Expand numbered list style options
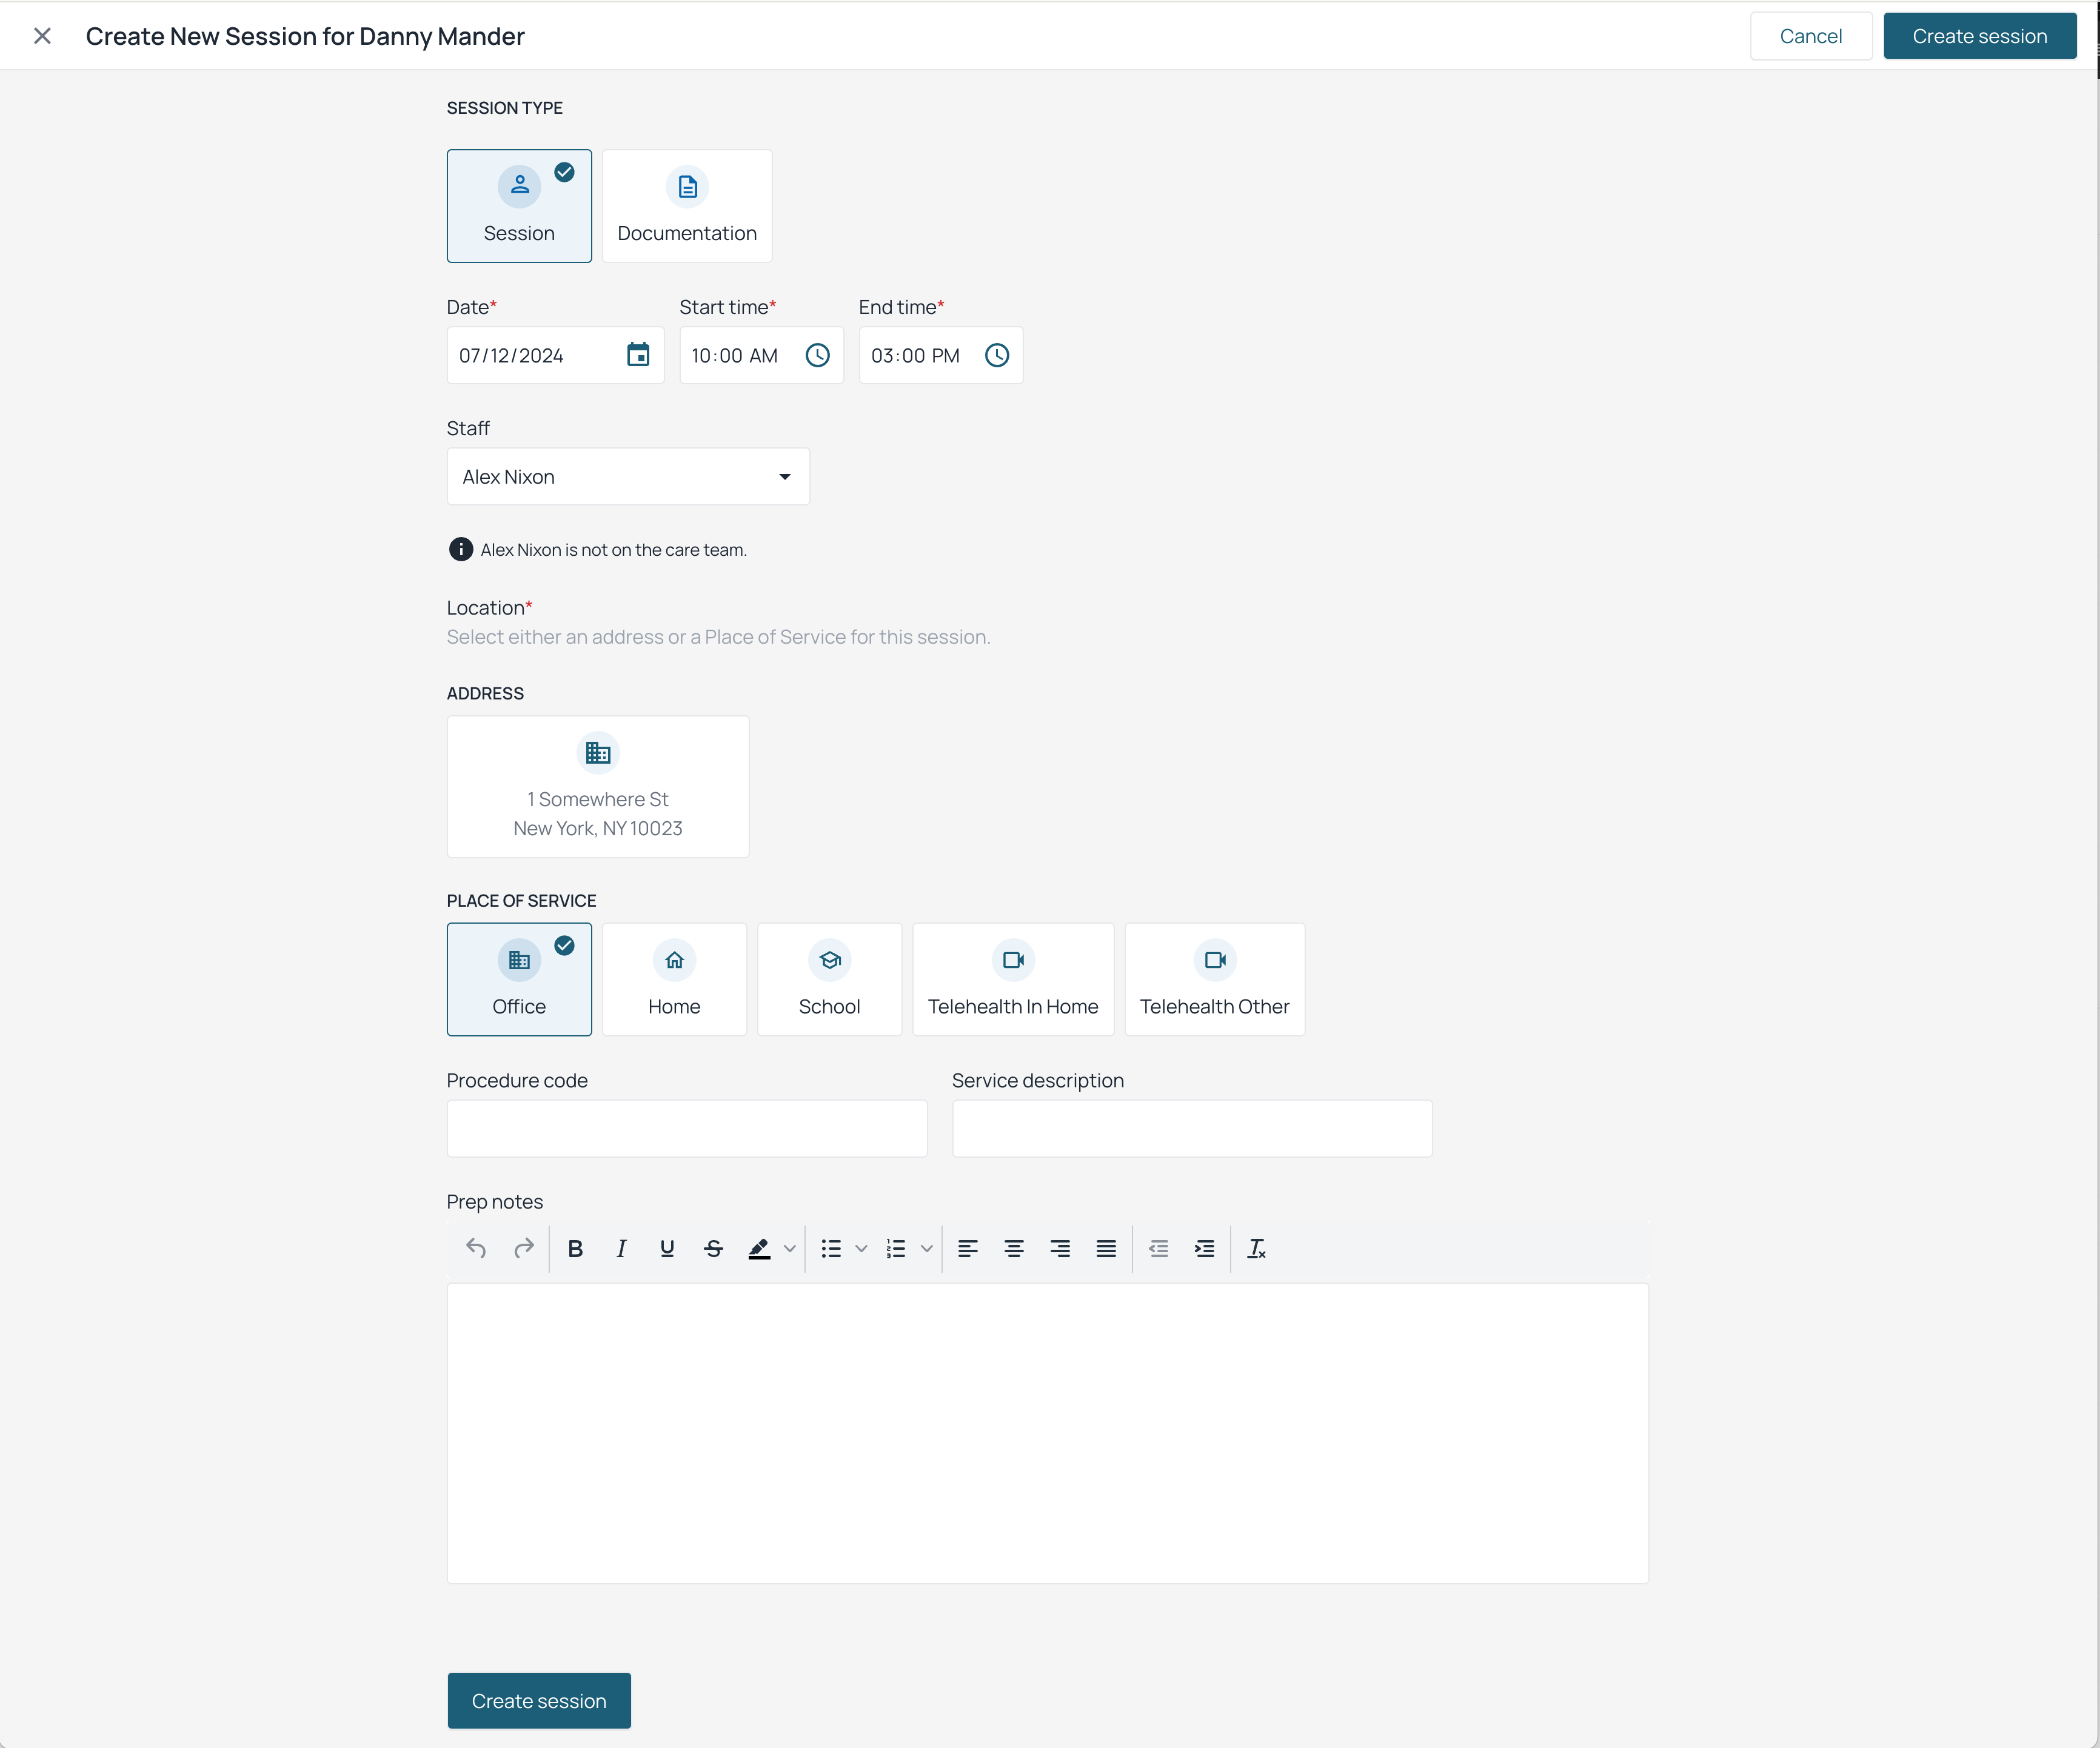 926,1248
